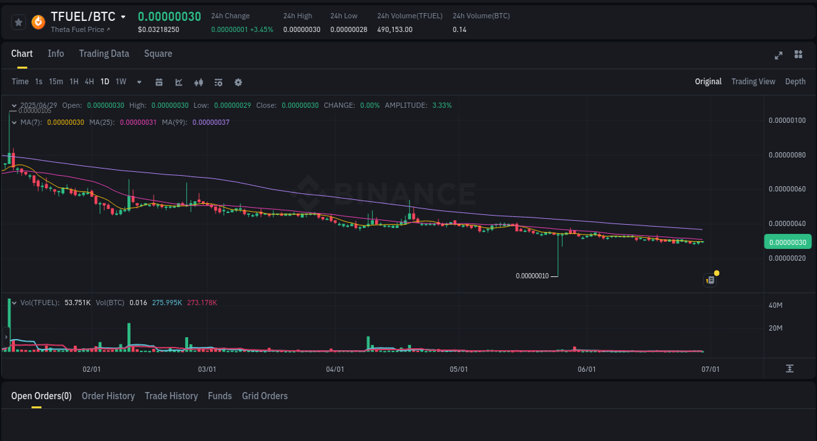Screen dimensions: 817x441
Task: Open the candlestick chart type icon
Action: click(198, 82)
